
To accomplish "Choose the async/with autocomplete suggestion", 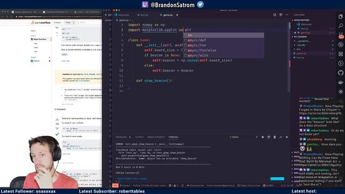I will (x=224, y=56).
